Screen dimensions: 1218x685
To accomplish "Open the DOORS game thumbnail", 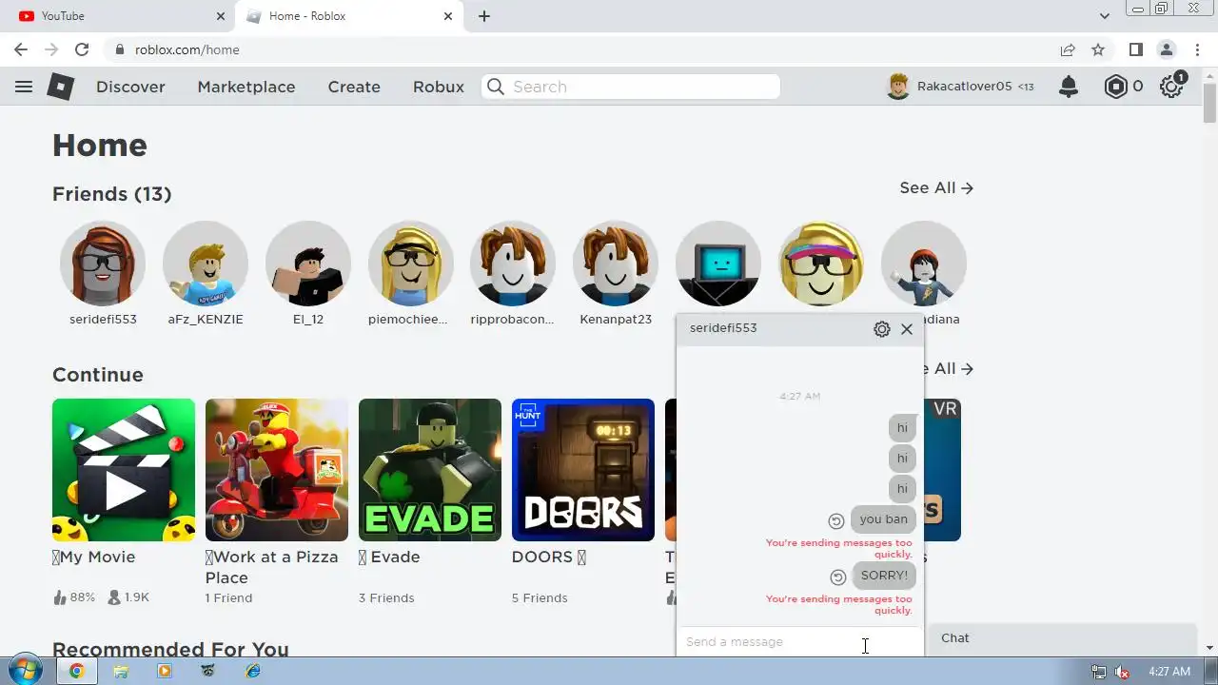I will click(583, 470).
